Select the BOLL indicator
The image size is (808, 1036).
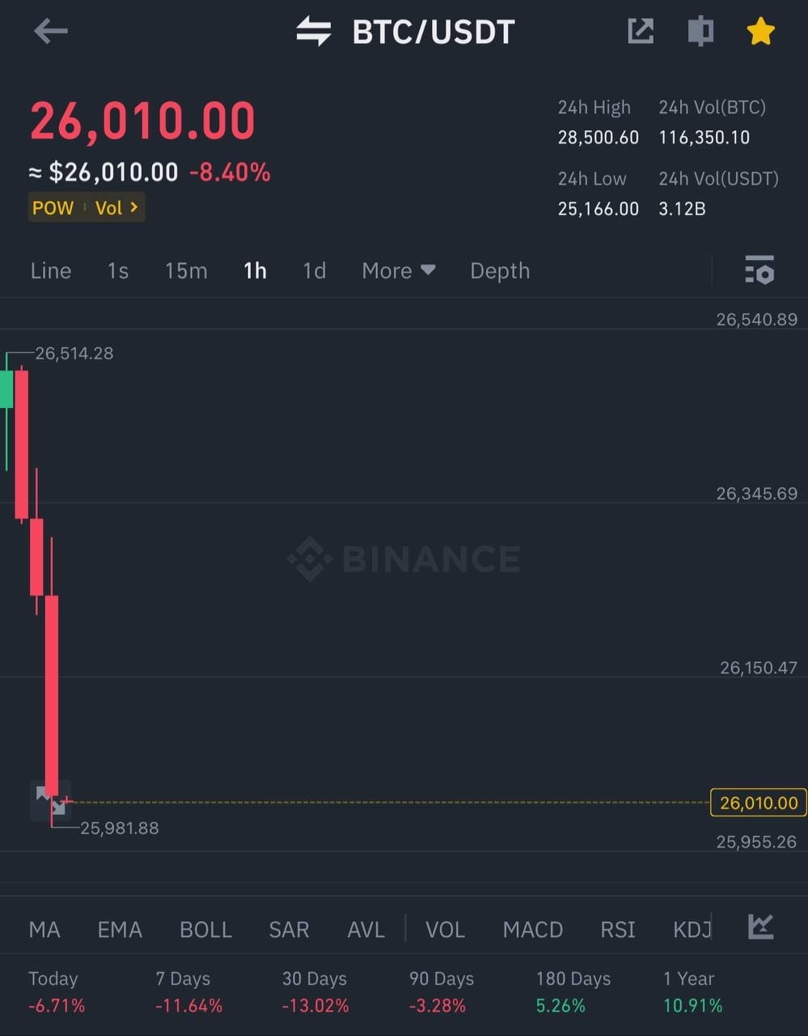(x=205, y=929)
